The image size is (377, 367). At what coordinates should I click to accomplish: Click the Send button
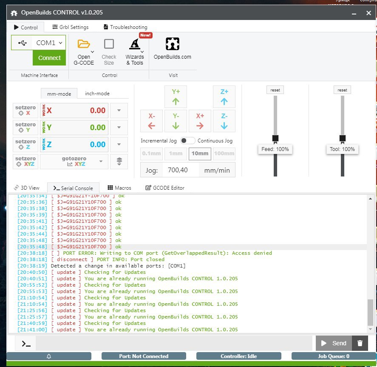pos(334,343)
